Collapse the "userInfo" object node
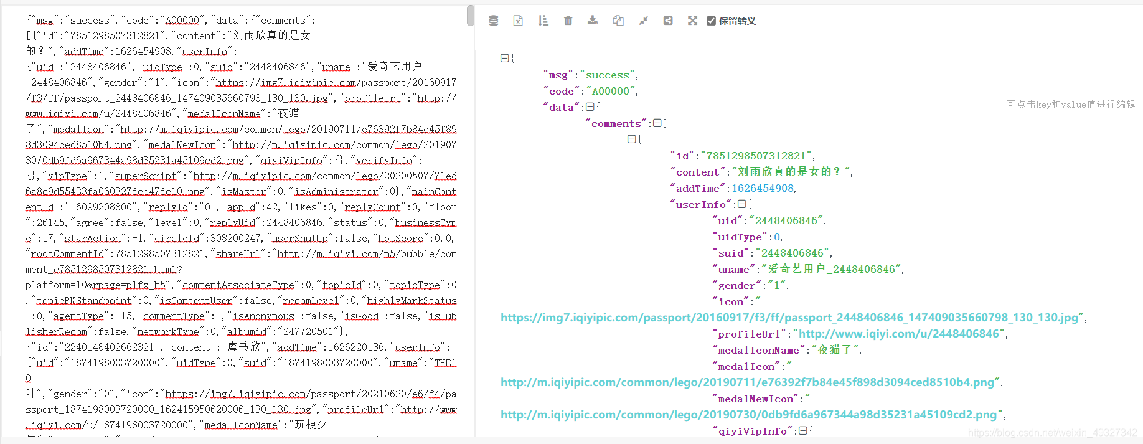The width and height of the screenshot is (1143, 444). (742, 204)
